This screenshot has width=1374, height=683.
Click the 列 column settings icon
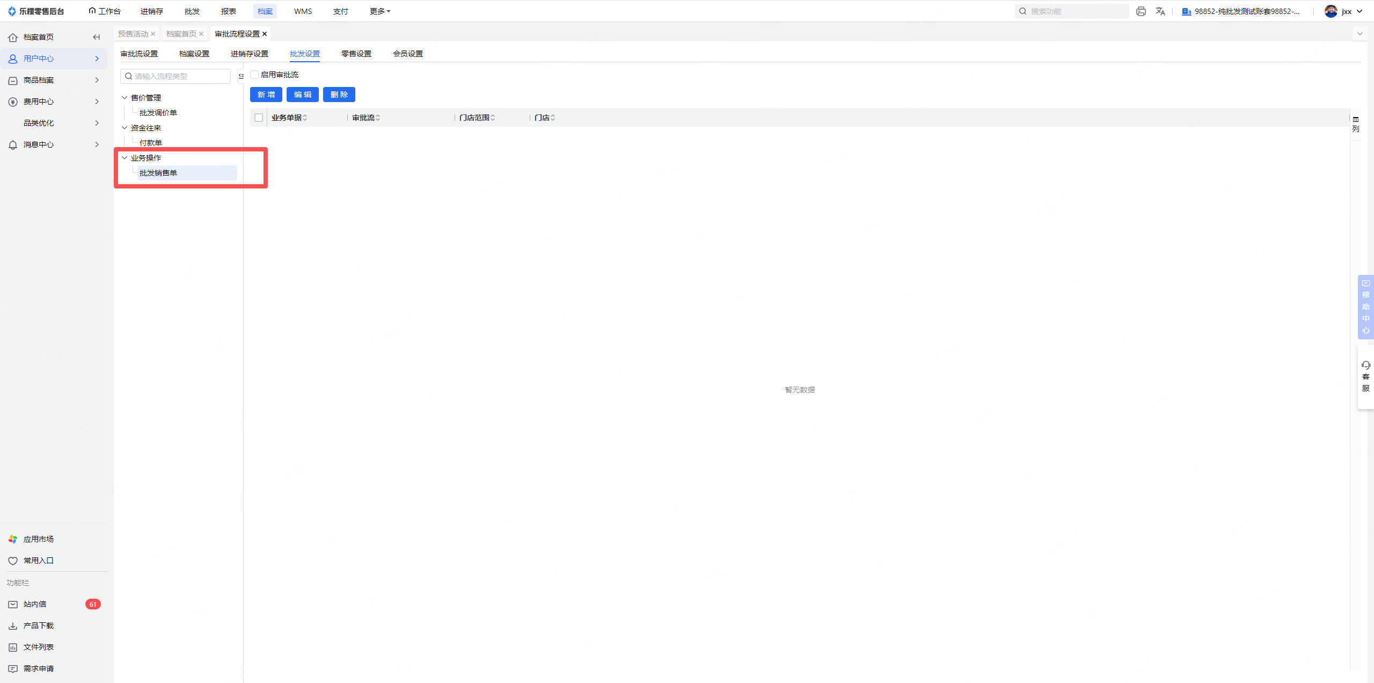[1356, 124]
